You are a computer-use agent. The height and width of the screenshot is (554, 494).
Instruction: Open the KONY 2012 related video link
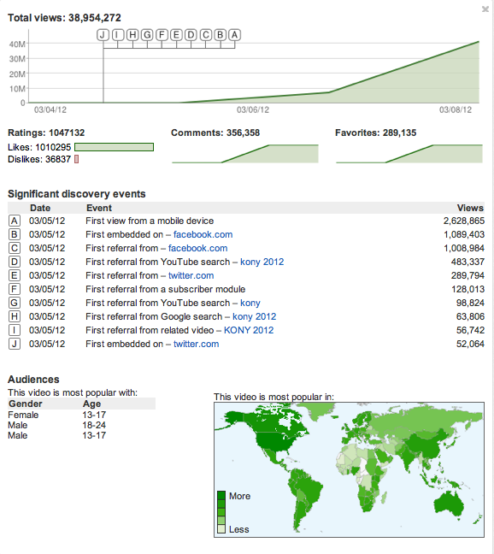tap(249, 330)
